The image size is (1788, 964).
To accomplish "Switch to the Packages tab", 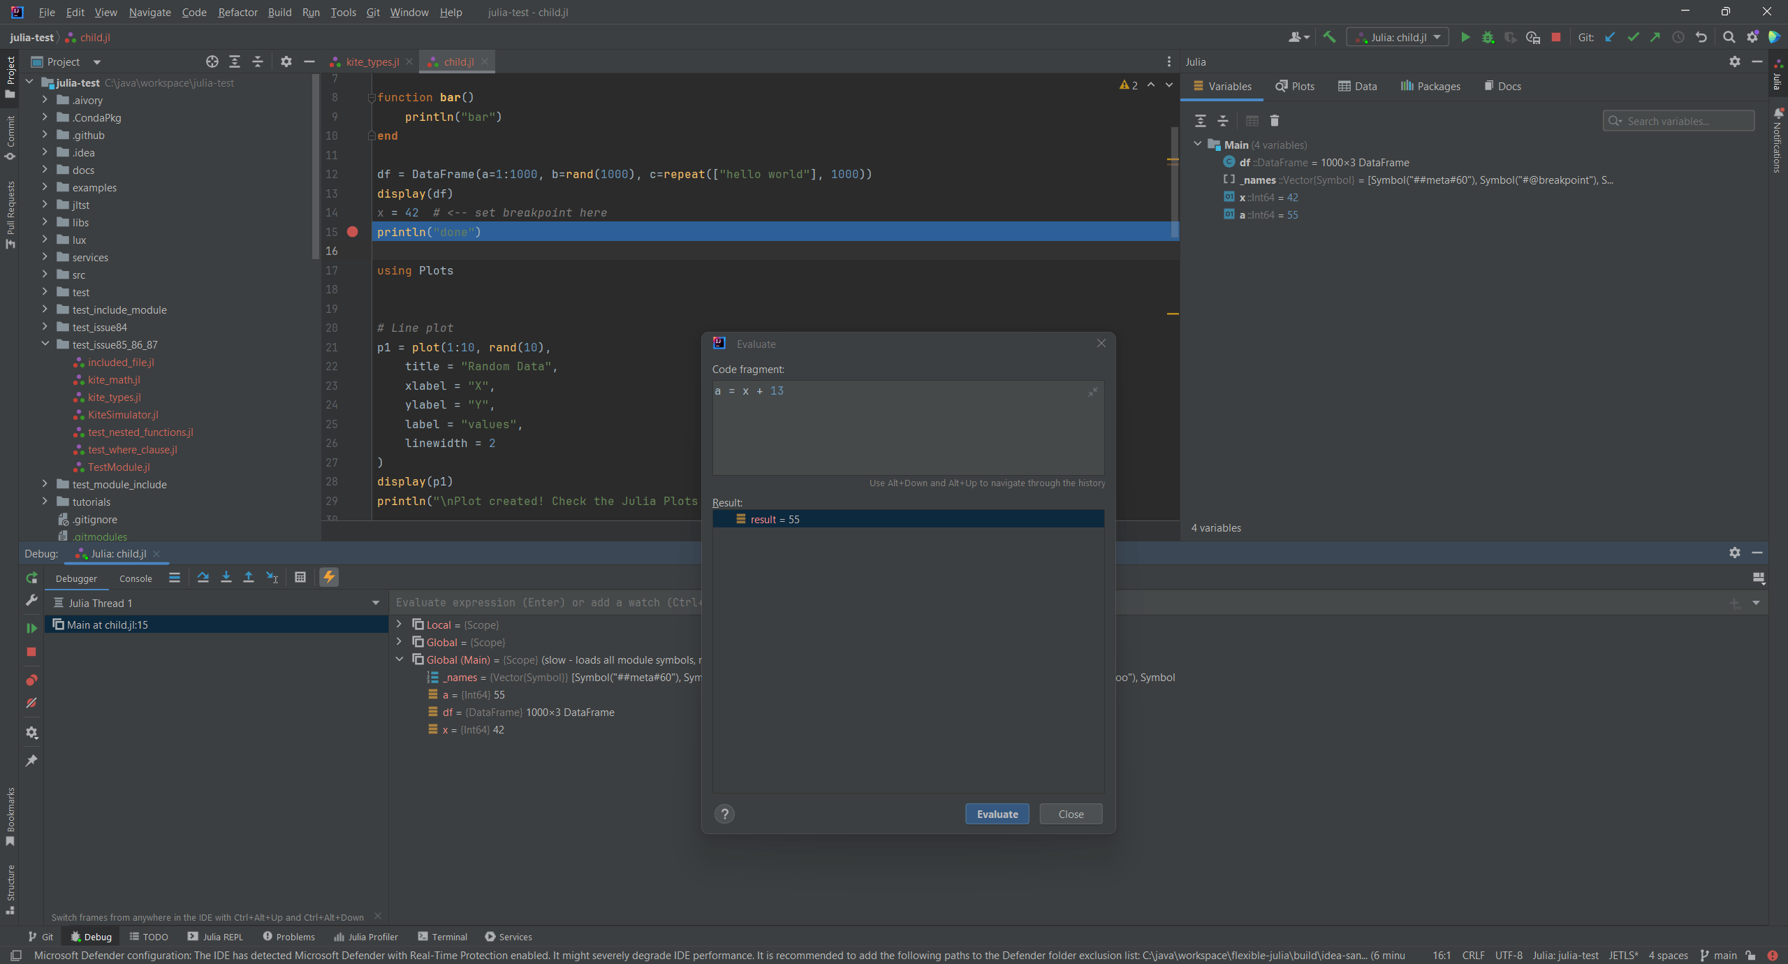I will (1430, 86).
